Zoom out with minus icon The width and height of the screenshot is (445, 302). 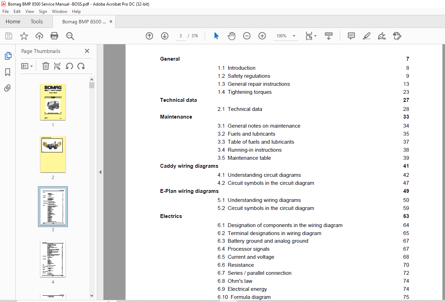tap(247, 36)
